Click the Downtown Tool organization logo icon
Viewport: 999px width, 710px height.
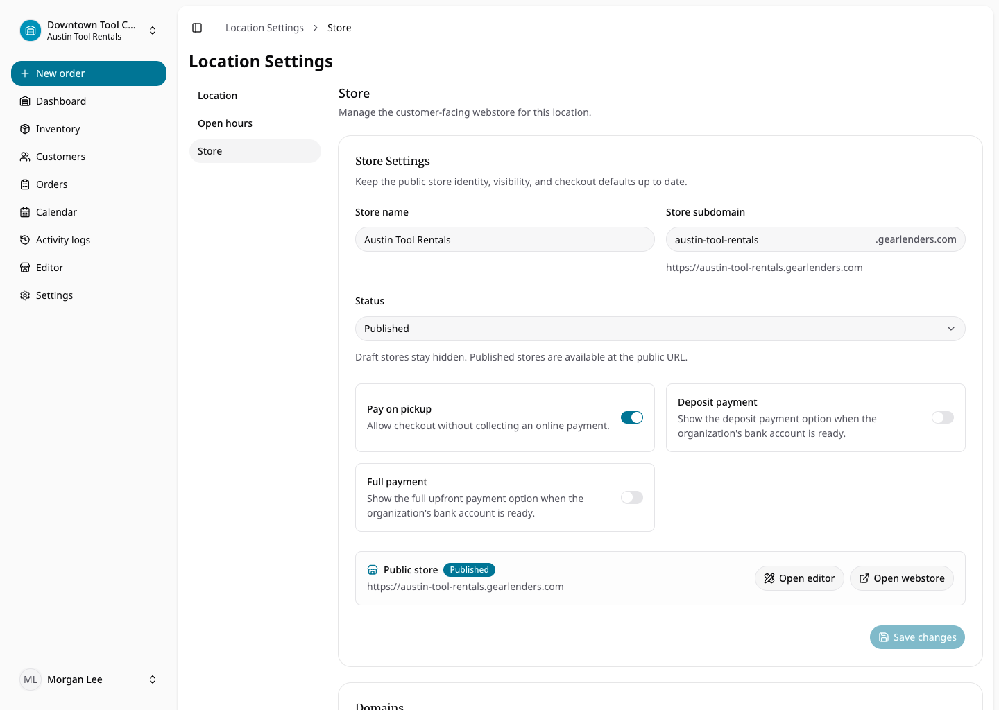point(31,31)
